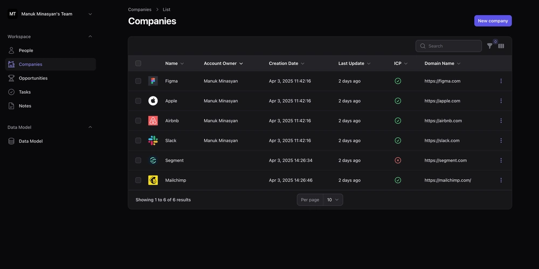539x269 pixels.
Task: Click the Data Model database icon
Action: (11, 141)
